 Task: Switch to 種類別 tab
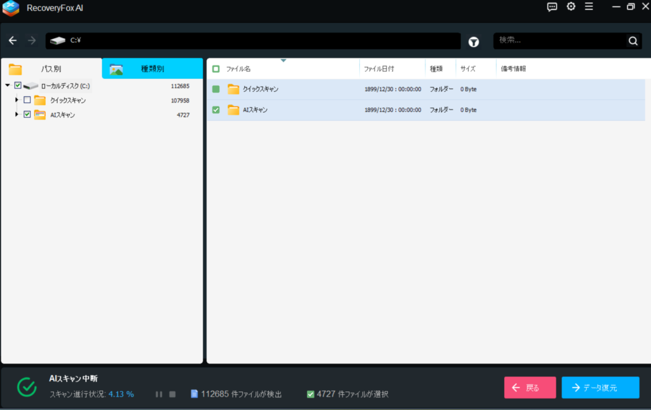point(153,69)
